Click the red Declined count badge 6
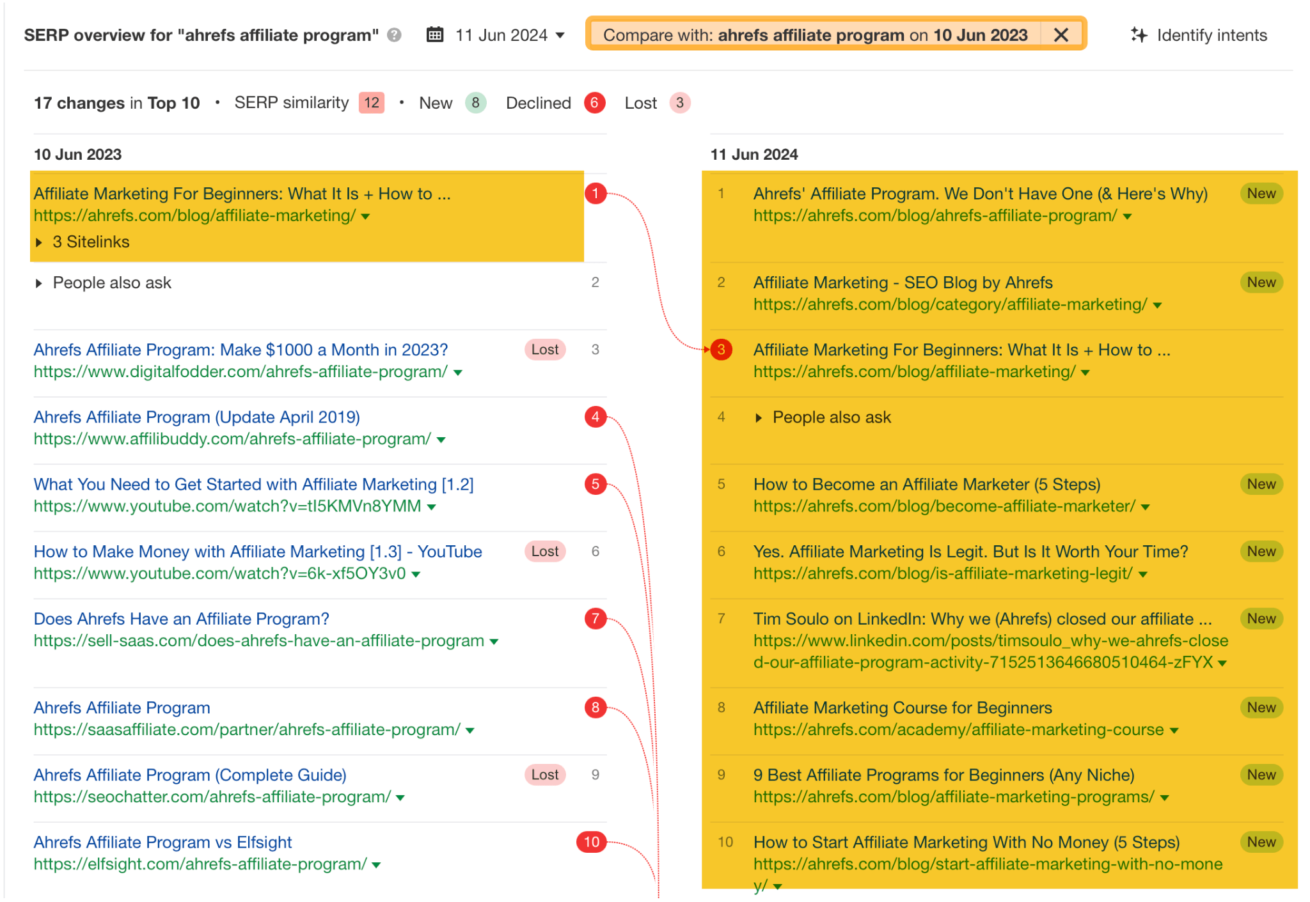The image size is (1310, 902). tap(594, 102)
